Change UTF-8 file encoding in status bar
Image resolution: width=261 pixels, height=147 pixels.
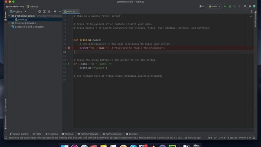[222, 138]
